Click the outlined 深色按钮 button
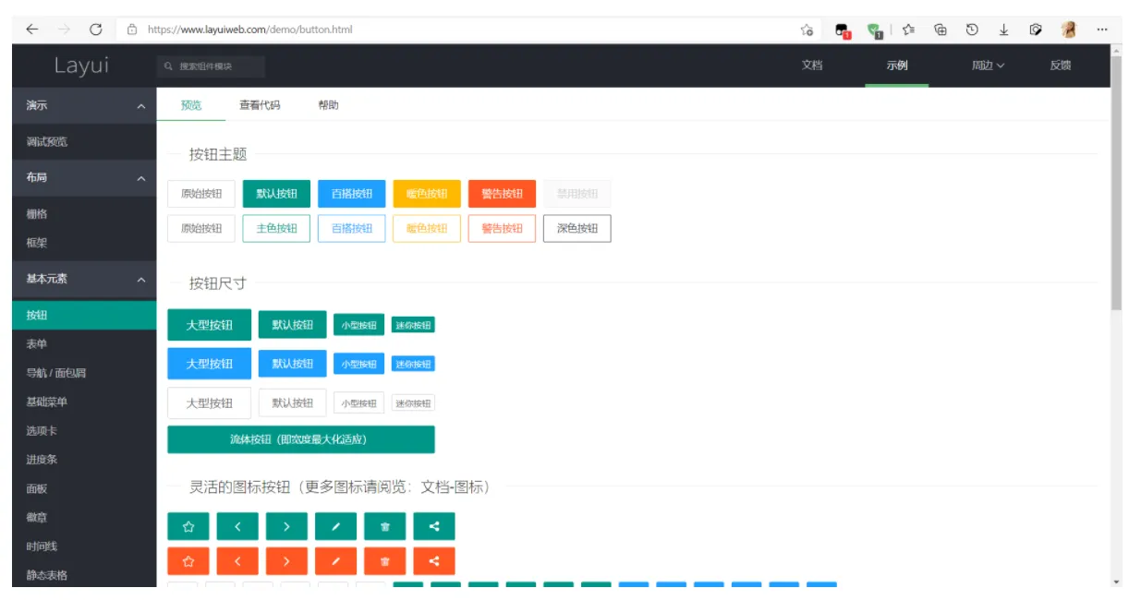Viewport: 1129px width, 600px height. pos(577,228)
